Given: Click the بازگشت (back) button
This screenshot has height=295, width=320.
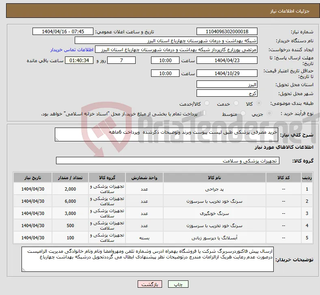Looking at the screenshot, I should (150, 284).
